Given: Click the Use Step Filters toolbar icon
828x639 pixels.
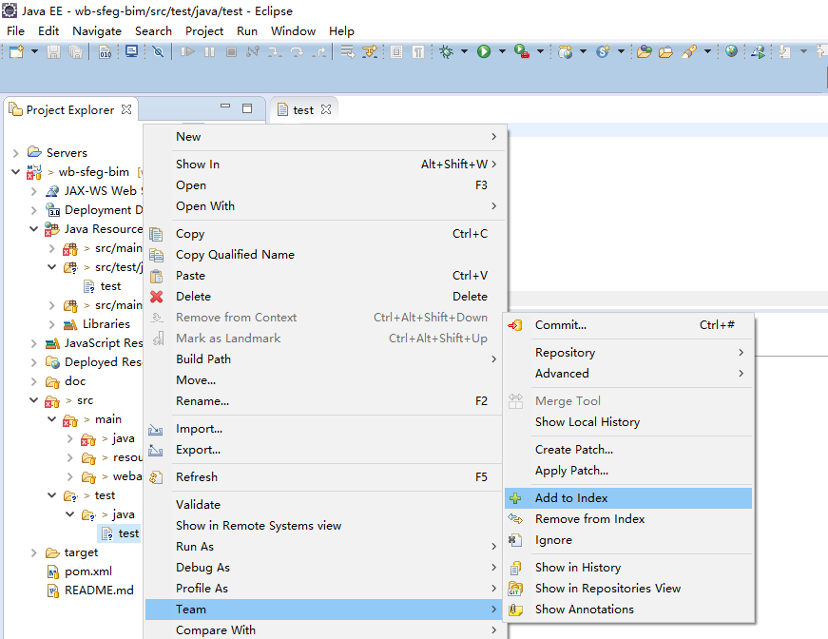Looking at the screenshot, I should [x=370, y=51].
